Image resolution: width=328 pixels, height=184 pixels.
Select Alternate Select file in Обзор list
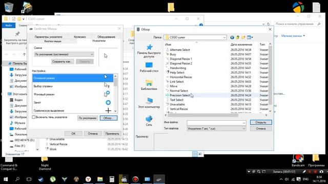tap(180, 50)
